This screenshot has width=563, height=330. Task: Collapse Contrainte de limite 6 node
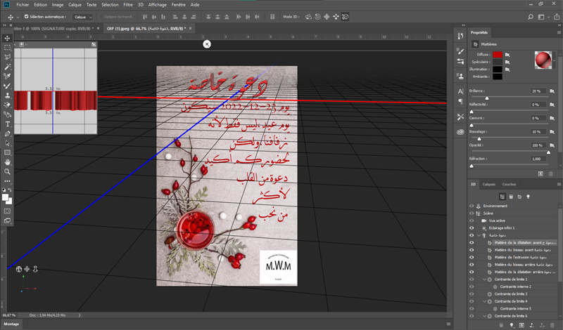(x=484, y=316)
